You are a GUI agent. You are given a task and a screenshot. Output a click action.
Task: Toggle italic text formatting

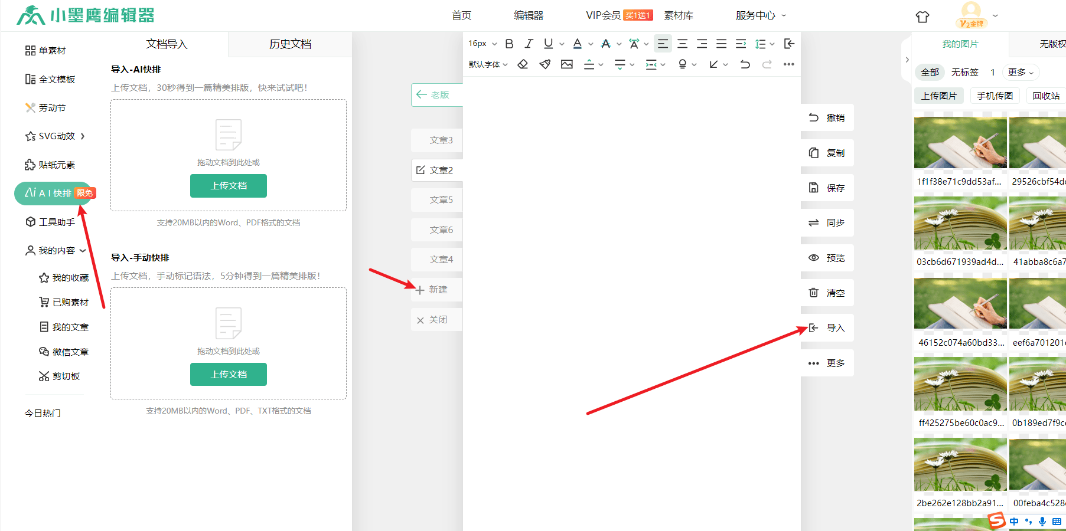tap(529, 44)
